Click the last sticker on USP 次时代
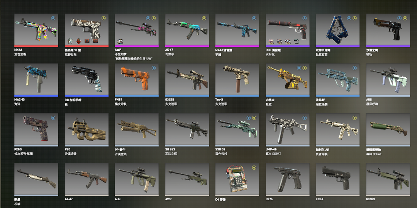Image resolution: width=417 pixels, height=208 pixels. click(x=296, y=41)
